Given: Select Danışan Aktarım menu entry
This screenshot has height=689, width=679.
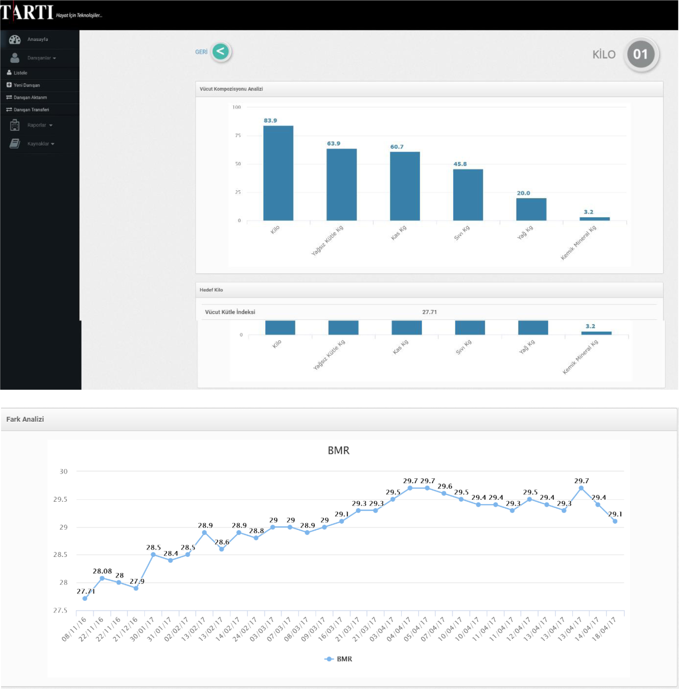Looking at the screenshot, I should 30,97.
